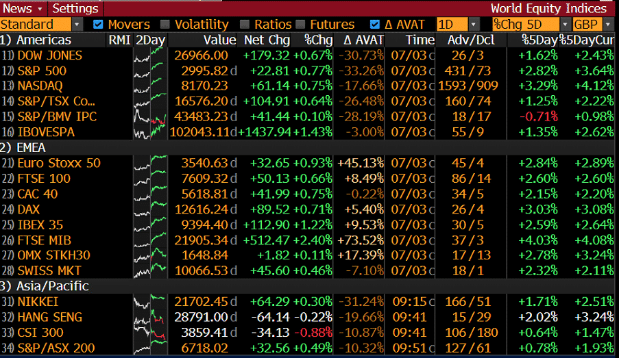Open the CSI 300 2Day sparkline chart
Image resolution: width=619 pixels, height=358 pixels.
click(x=150, y=333)
